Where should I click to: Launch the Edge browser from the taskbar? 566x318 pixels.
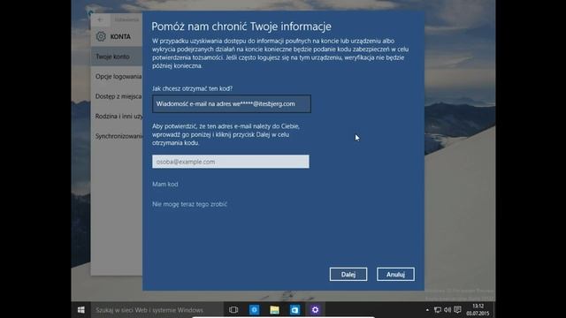[254, 310]
